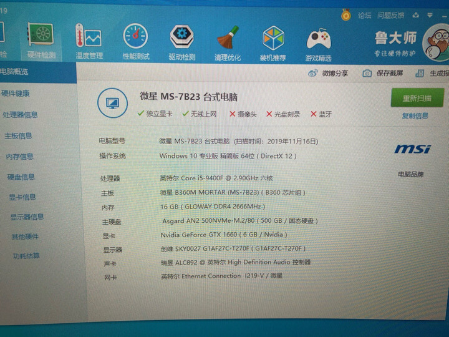Select 显卡信息 in the sidebar
The height and width of the screenshot is (337, 449).
pyautogui.click(x=22, y=197)
